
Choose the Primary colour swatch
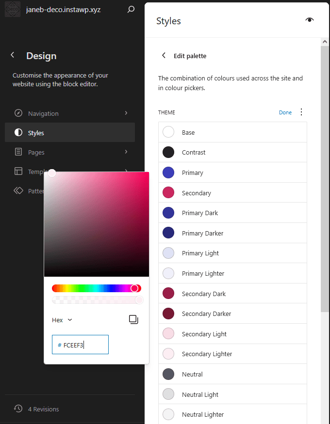coord(168,173)
